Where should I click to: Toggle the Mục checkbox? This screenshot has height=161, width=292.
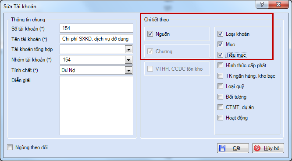(220, 44)
